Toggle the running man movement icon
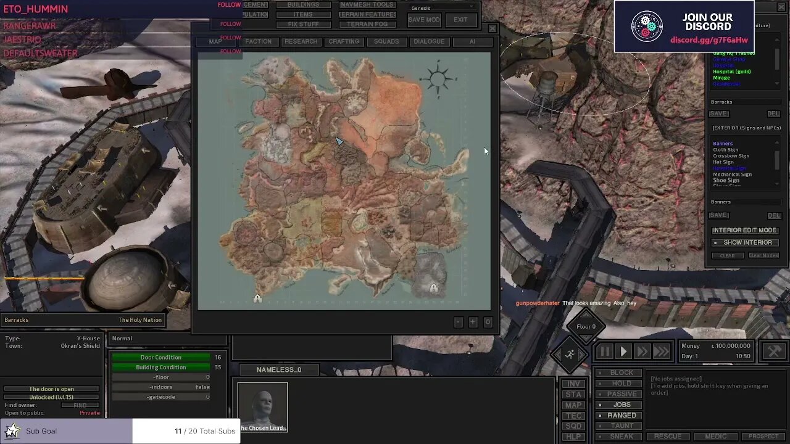 pyautogui.click(x=570, y=354)
